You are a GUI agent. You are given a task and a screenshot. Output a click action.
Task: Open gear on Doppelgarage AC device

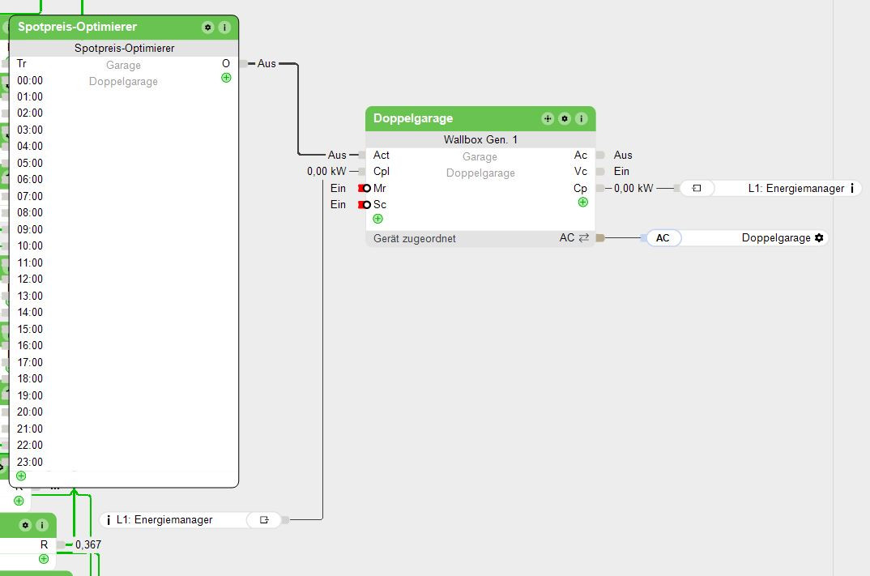[x=819, y=238]
